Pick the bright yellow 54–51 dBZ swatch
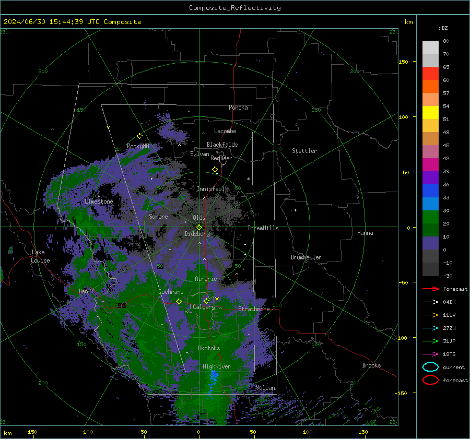The height and width of the screenshot is (439, 470). (x=430, y=113)
